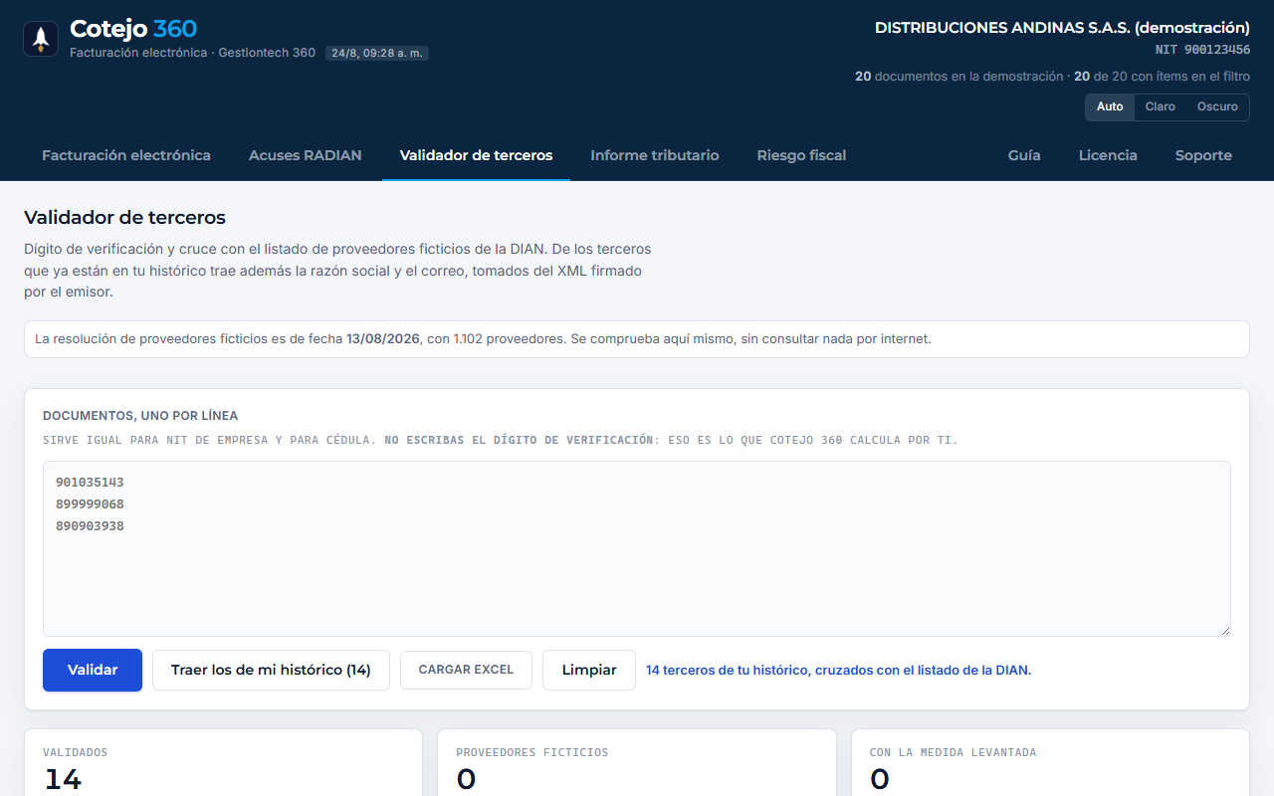Click the Cotejo 360 title text
This screenshot has height=796, width=1274.
pos(133,29)
